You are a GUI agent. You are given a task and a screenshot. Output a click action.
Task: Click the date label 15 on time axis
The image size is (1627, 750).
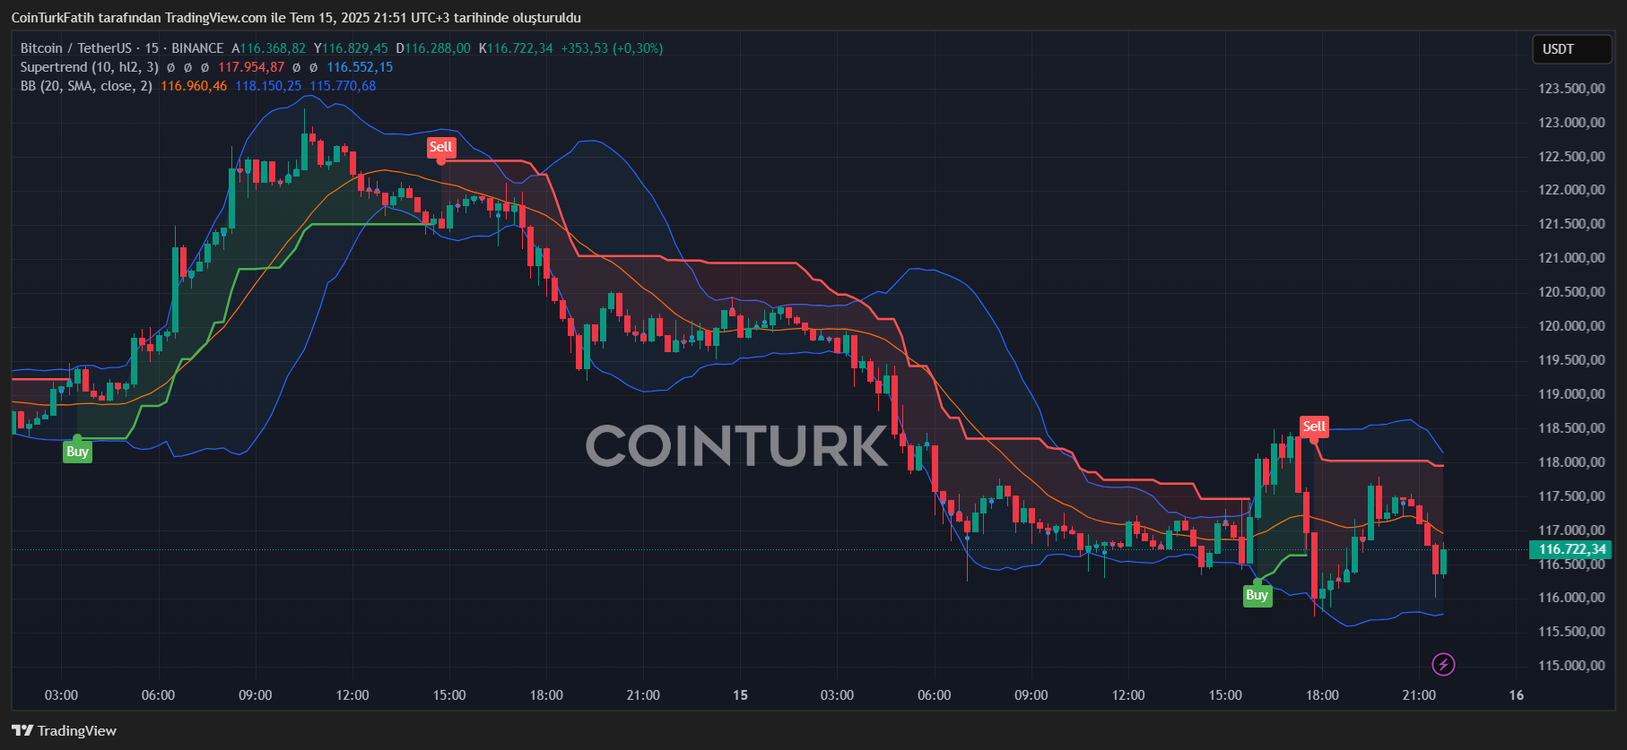740,695
